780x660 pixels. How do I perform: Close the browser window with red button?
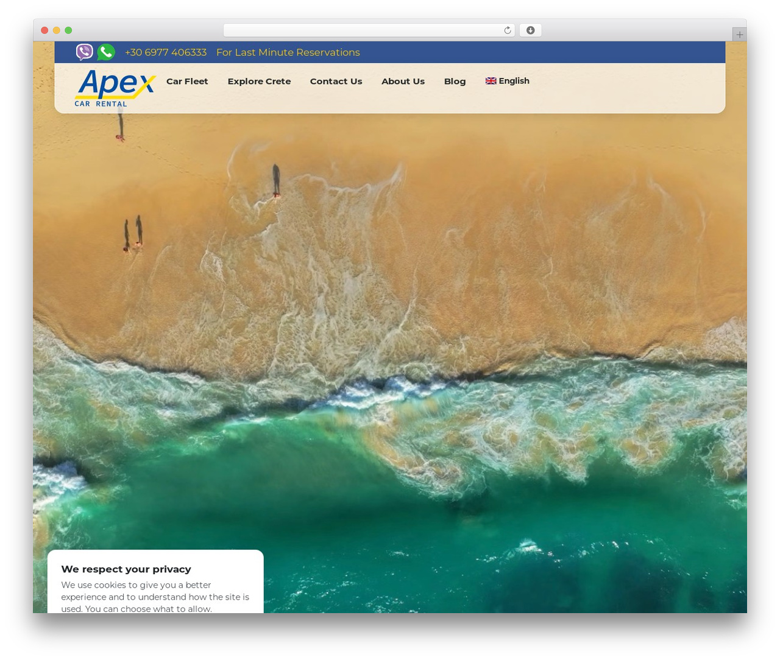point(44,30)
